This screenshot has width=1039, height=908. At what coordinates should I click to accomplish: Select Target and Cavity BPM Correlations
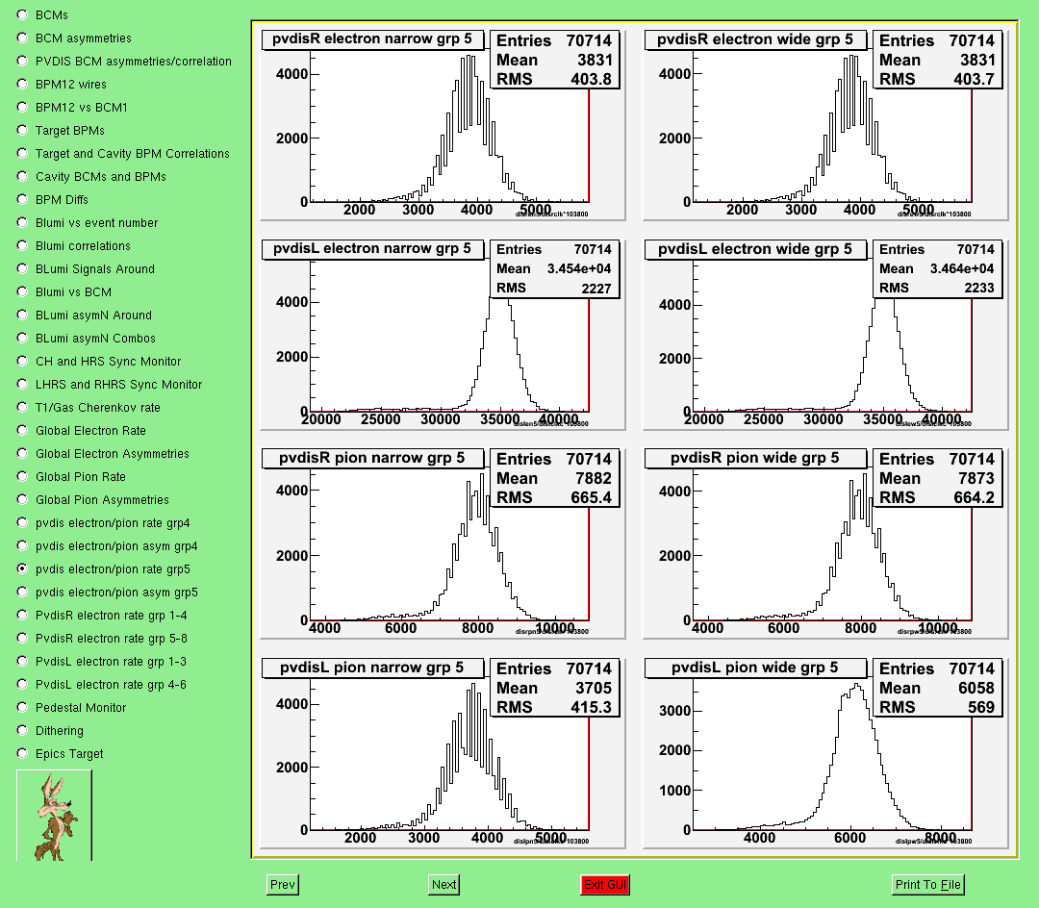tap(22, 153)
